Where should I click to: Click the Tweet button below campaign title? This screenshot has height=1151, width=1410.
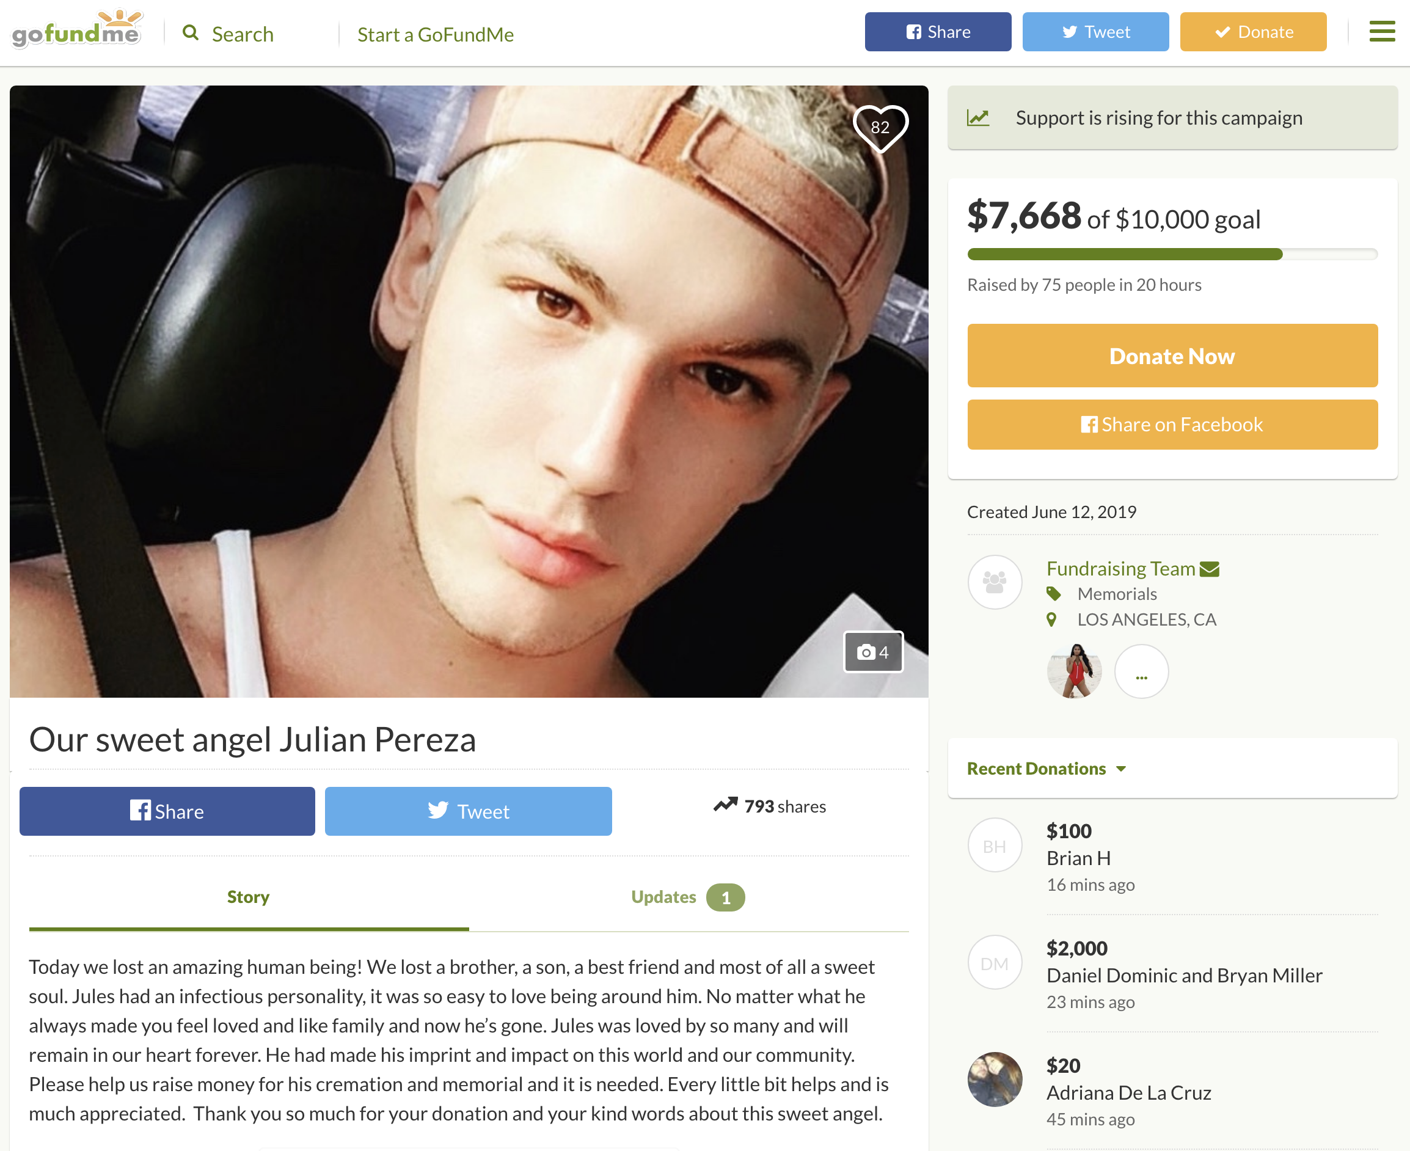468,811
